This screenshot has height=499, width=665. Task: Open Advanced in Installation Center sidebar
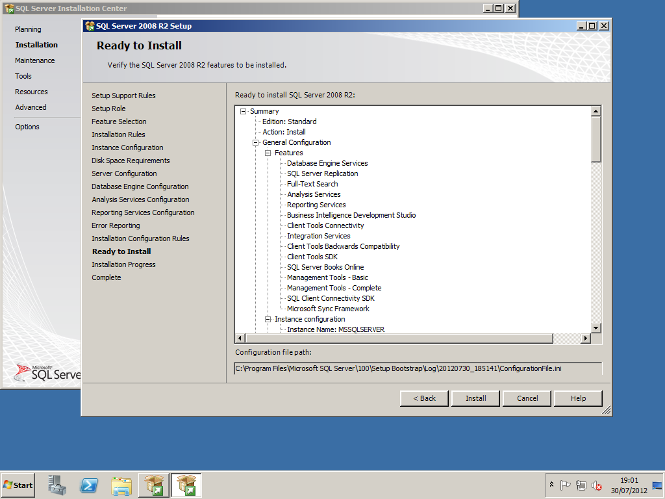[x=31, y=107]
